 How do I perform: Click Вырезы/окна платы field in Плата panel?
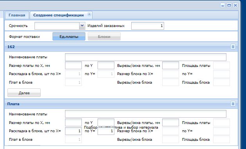[170, 122]
